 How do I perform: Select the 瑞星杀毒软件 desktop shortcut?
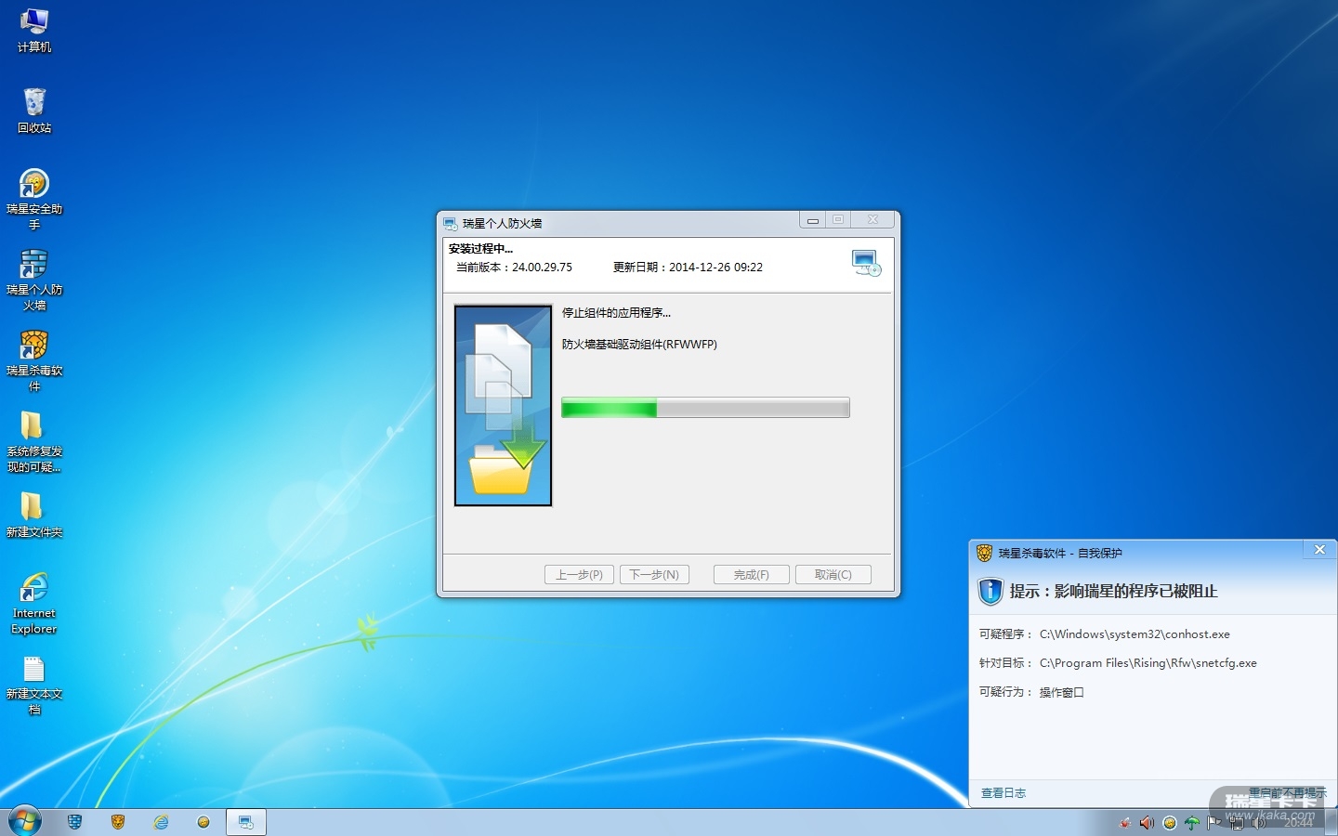click(34, 360)
